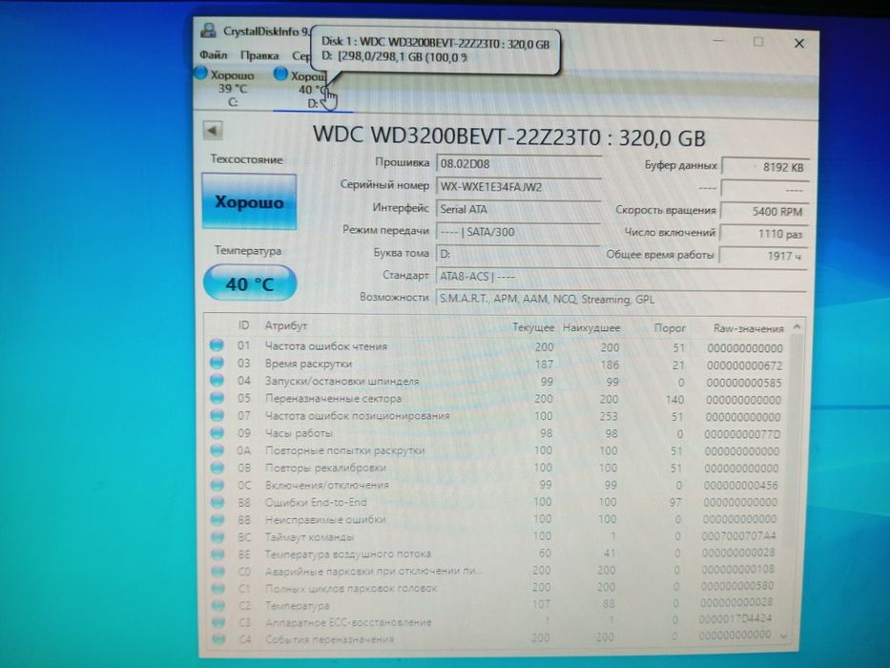The height and width of the screenshot is (668, 890).
Task: Click the Порог column header
Action: point(670,327)
